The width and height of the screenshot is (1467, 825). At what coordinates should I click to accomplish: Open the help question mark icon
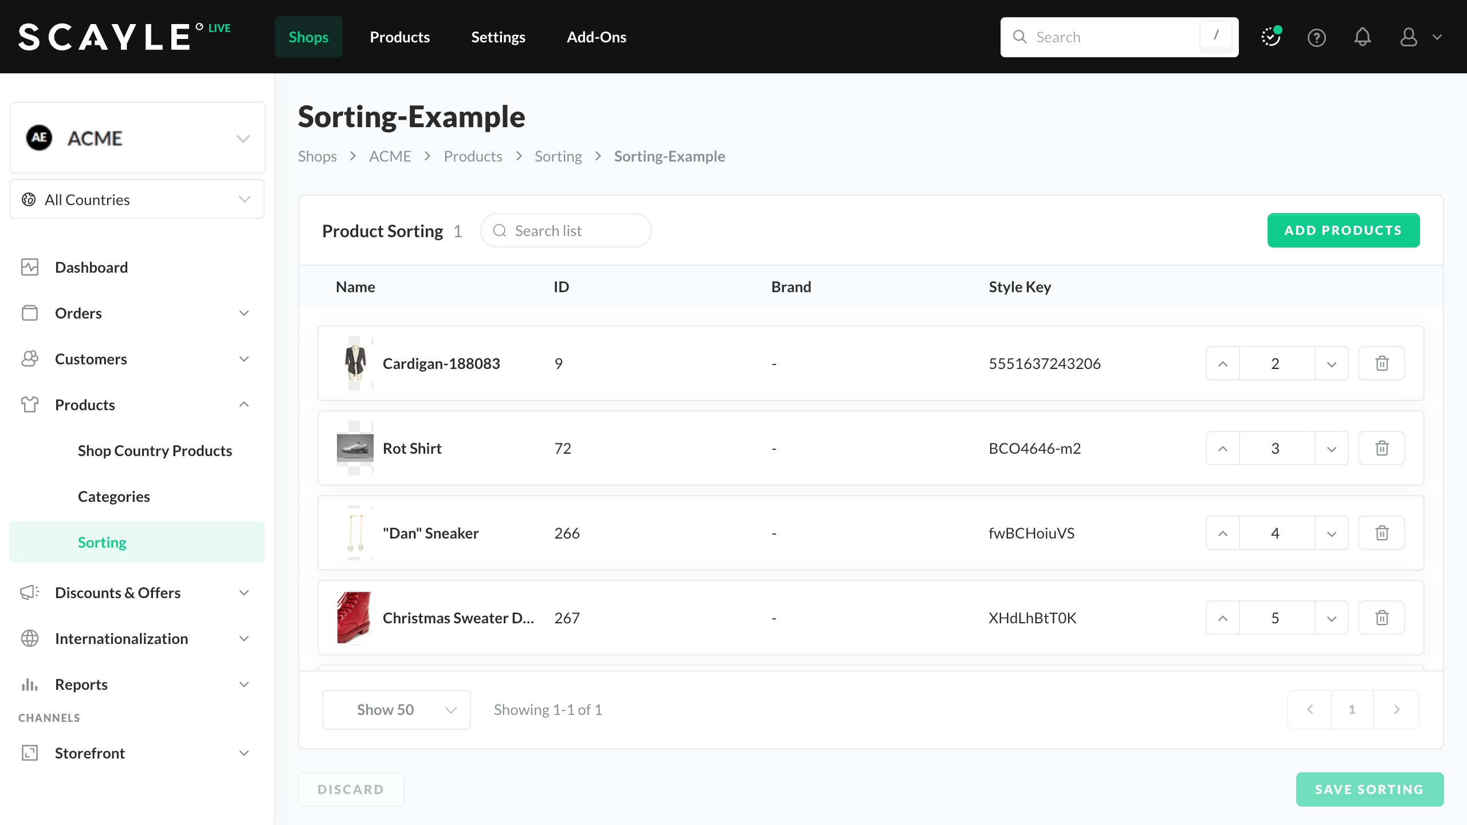point(1316,37)
